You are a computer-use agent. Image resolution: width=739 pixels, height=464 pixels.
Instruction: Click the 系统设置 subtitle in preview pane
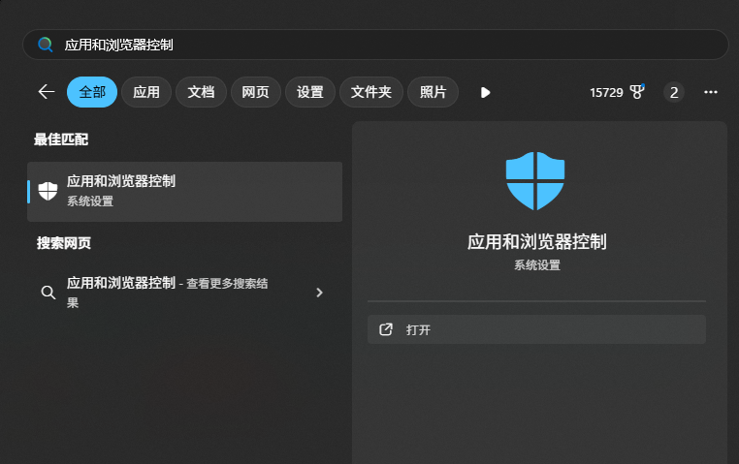click(x=537, y=265)
